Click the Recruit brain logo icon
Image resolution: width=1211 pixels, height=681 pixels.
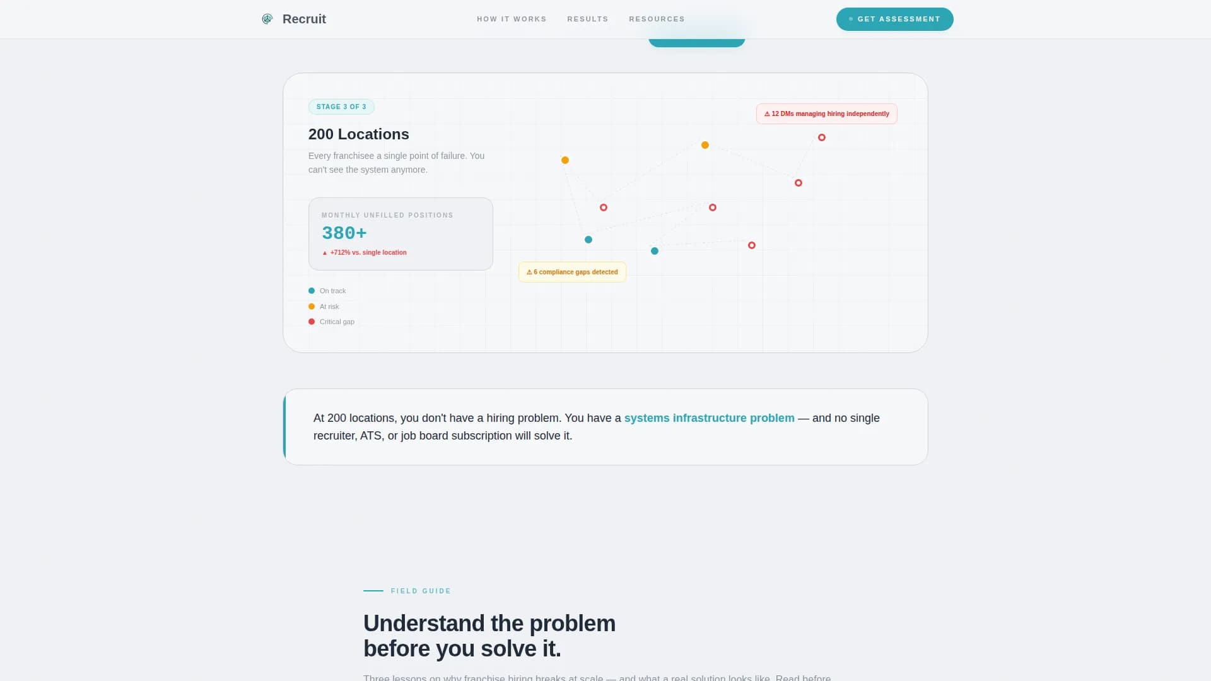[267, 19]
